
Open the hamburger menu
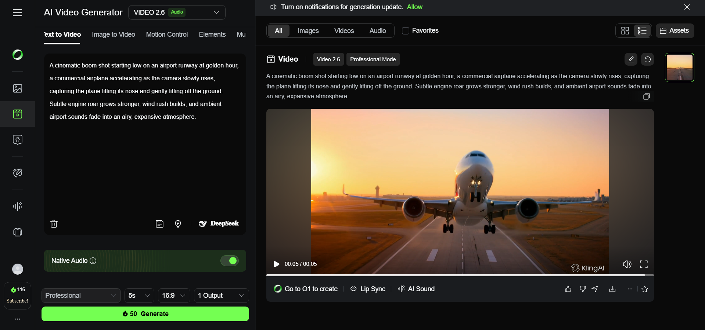[17, 13]
